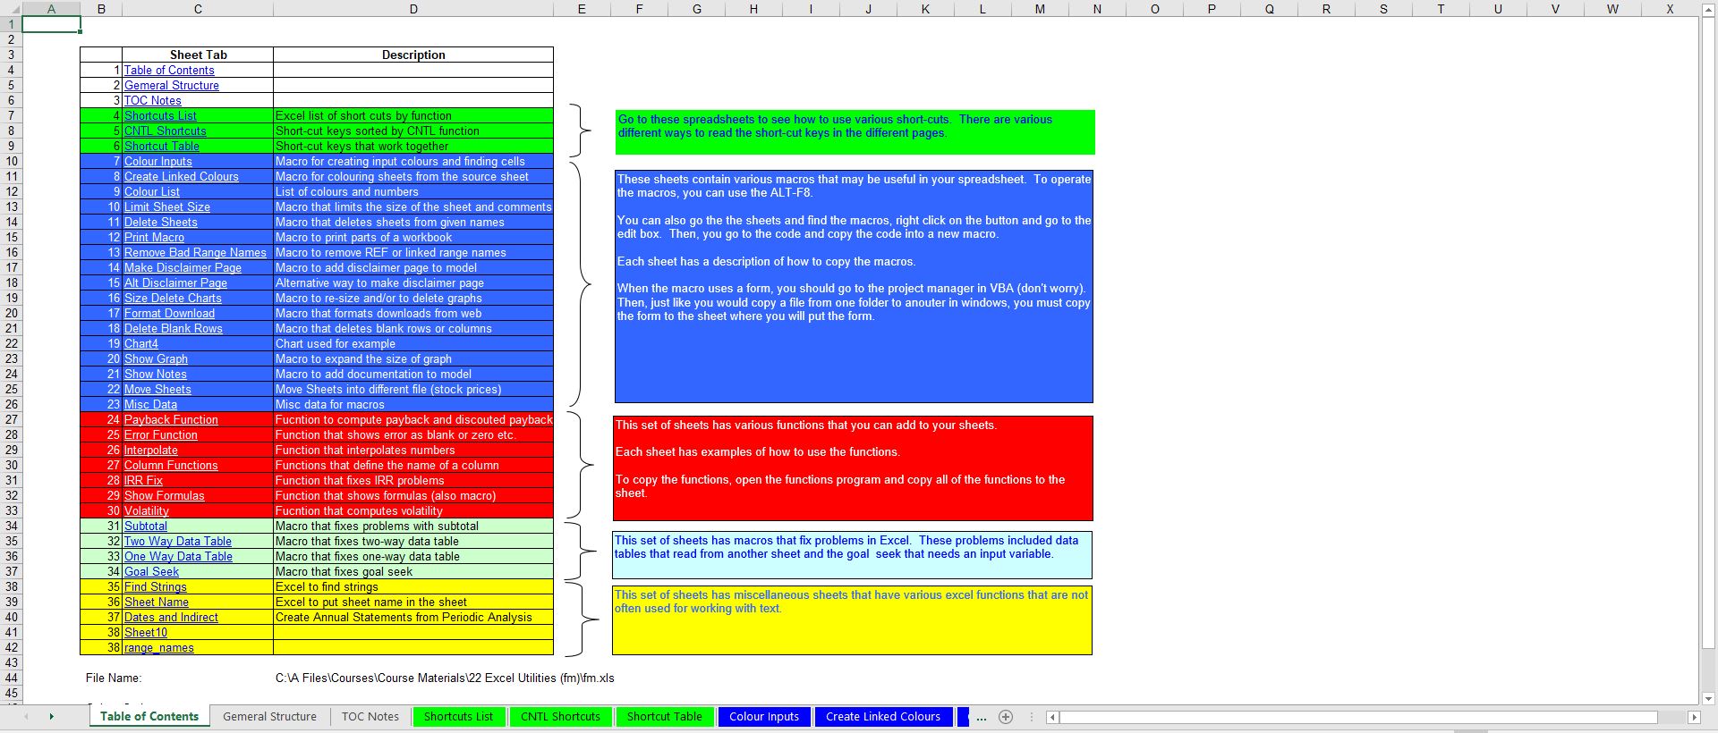Go to the Size Delete Charts link
Screen dimensions: 1718x733
pyautogui.click(x=173, y=299)
